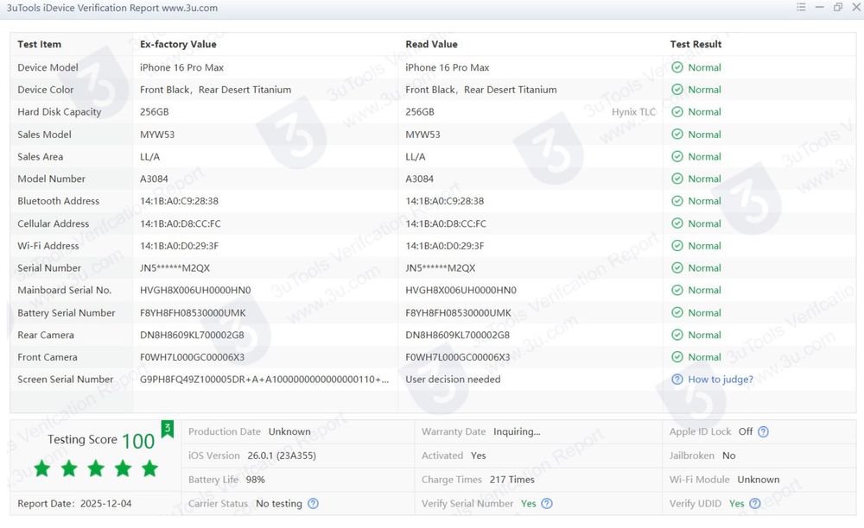Select read value Rear Camera DN8H8609KL700002G8

point(457,335)
